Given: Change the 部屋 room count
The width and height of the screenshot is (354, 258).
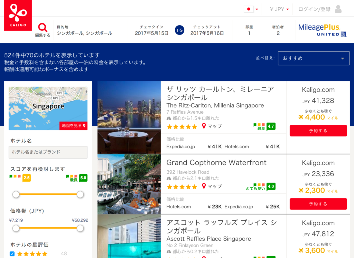Looking at the screenshot, I should click(249, 30).
